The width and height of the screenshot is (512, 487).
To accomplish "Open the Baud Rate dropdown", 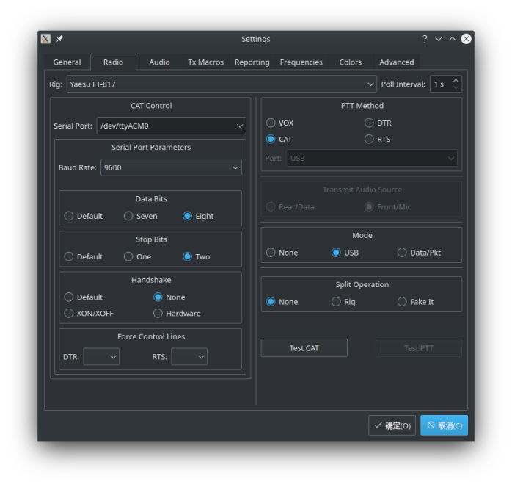I will point(171,167).
